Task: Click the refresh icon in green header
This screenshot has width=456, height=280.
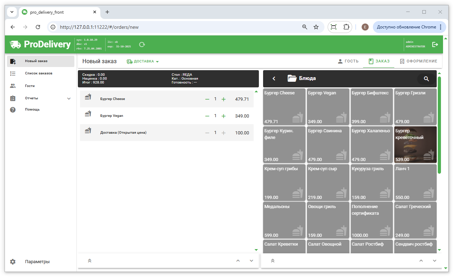Action: (x=142, y=45)
